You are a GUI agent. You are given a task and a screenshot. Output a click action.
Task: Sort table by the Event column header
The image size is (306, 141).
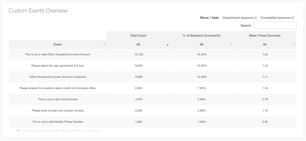point(58,44)
